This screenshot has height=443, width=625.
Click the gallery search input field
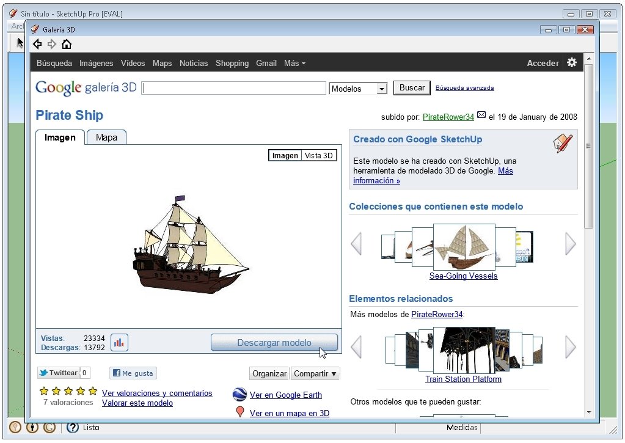[233, 88]
